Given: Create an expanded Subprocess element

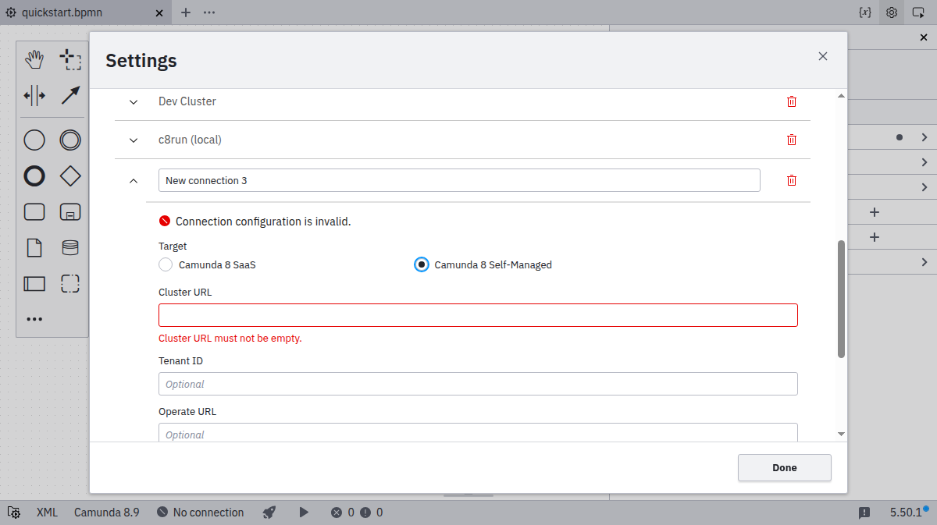Looking at the screenshot, I should pyautogui.click(x=70, y=212).
